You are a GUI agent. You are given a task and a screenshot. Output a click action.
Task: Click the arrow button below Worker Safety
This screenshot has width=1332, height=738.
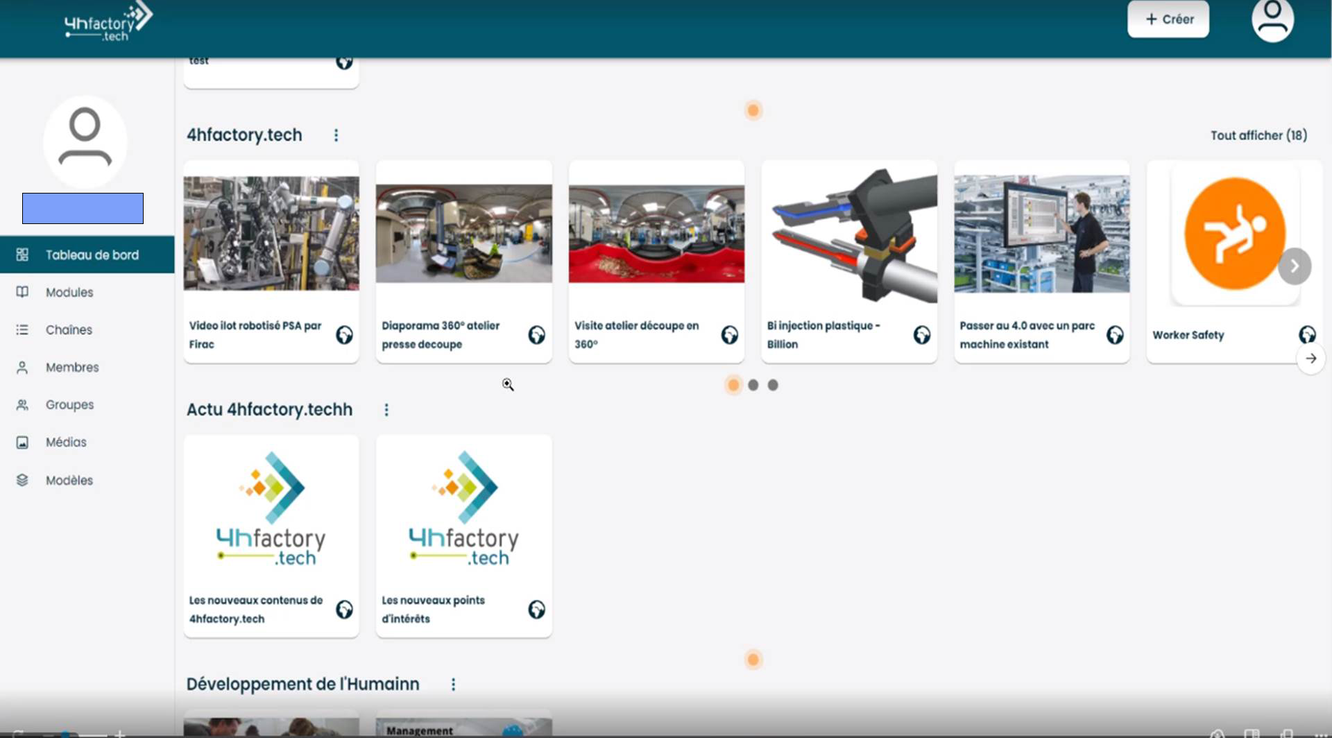point(1310,359)
